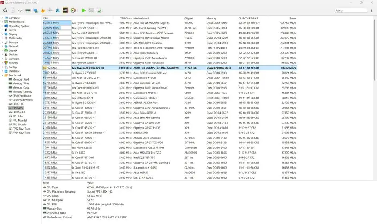
Task: Sort by Motherboard column header
Action: click(x=141, y=18)
